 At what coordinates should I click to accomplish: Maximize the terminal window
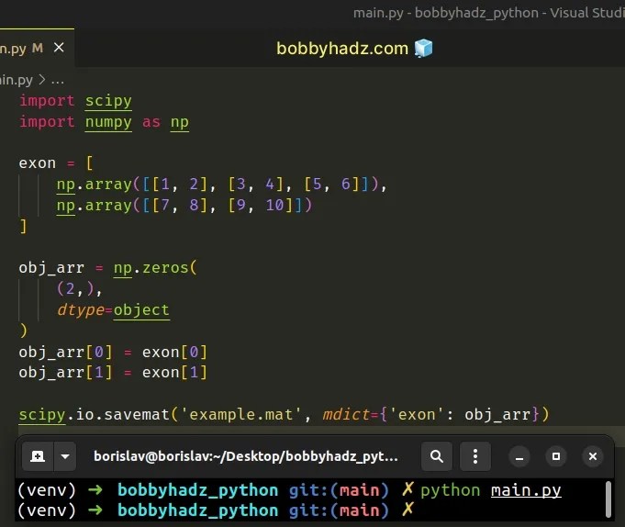point(556,457)
